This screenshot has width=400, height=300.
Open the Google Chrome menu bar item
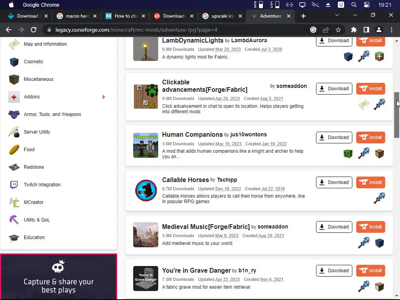point(41,5)
